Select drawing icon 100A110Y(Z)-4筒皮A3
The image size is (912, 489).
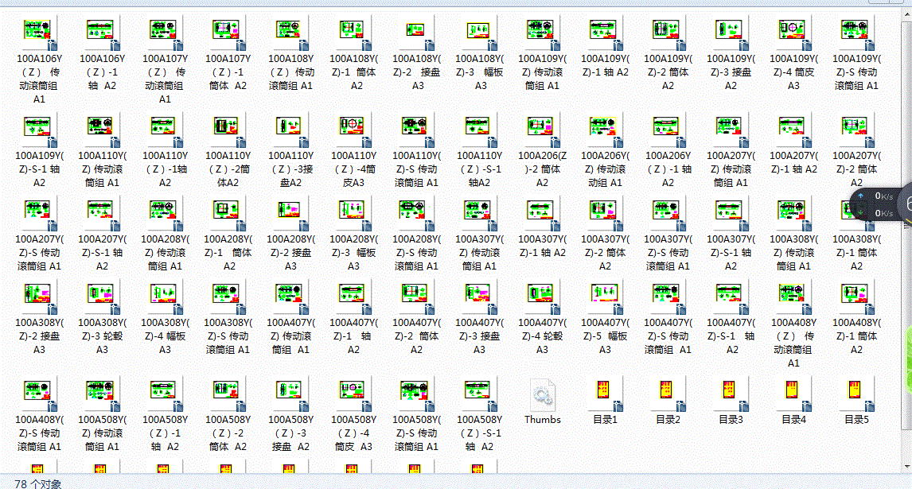(x=353, y=130)
